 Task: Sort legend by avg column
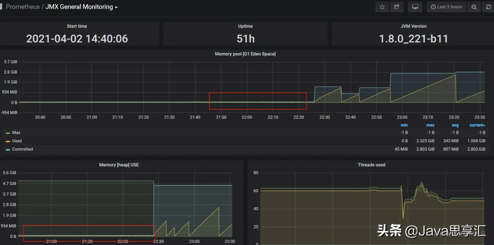tap(455, 125)
